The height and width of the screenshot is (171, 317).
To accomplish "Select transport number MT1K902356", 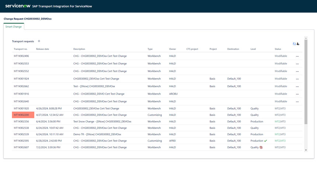I will click(x=21, y=122).
